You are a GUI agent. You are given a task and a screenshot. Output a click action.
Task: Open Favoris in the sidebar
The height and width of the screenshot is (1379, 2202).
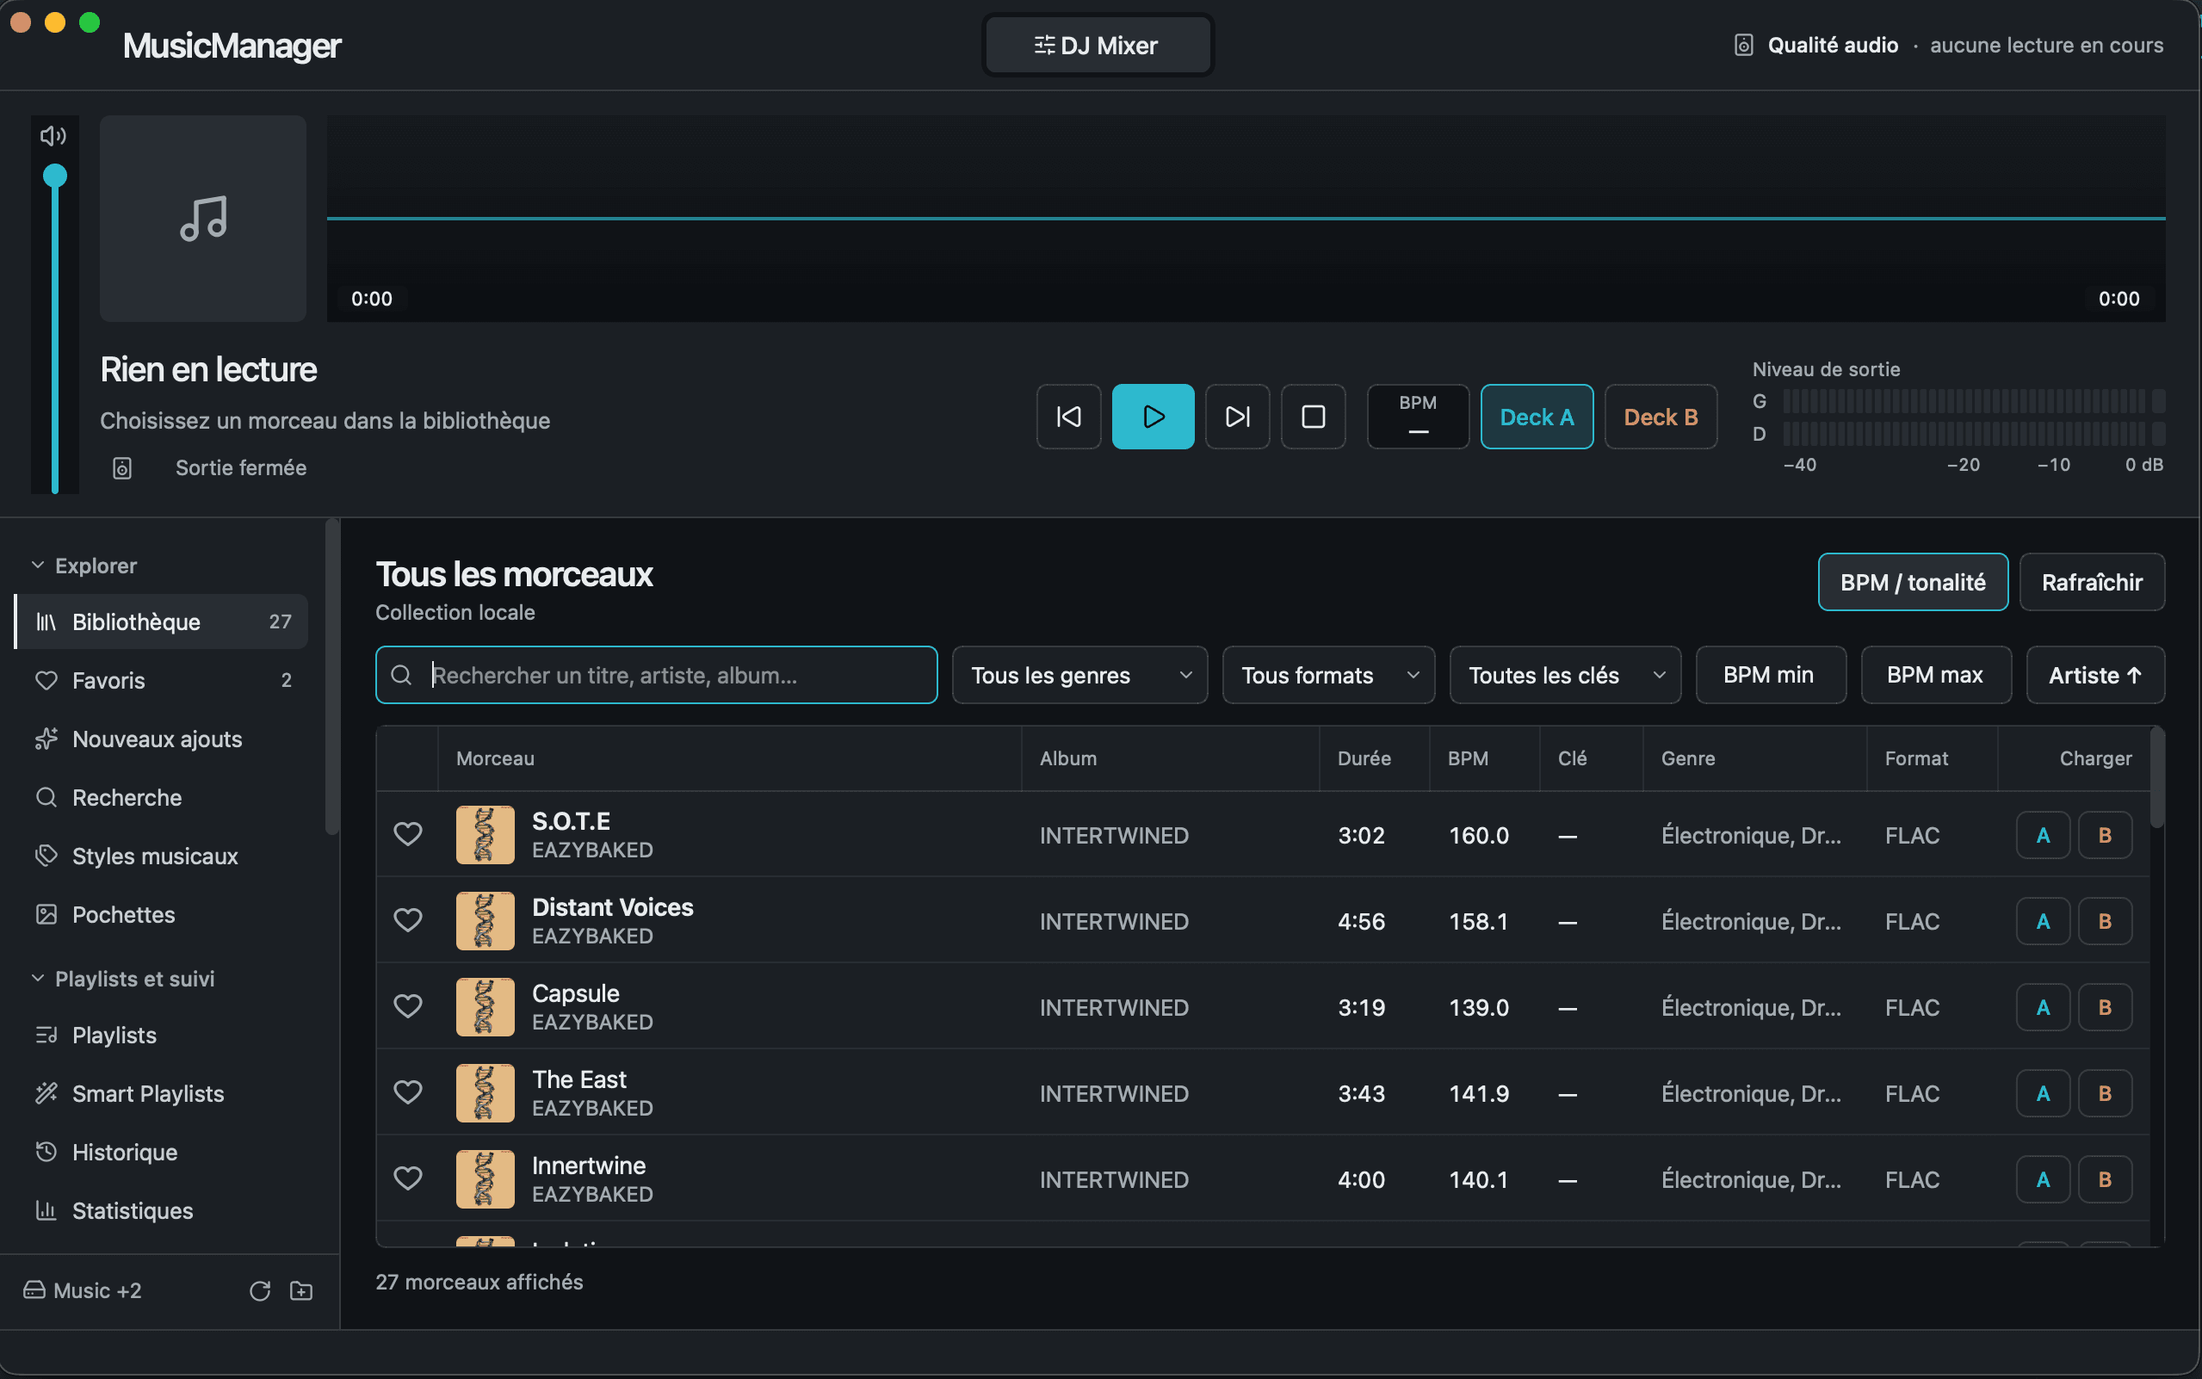[x=161, y=680]
